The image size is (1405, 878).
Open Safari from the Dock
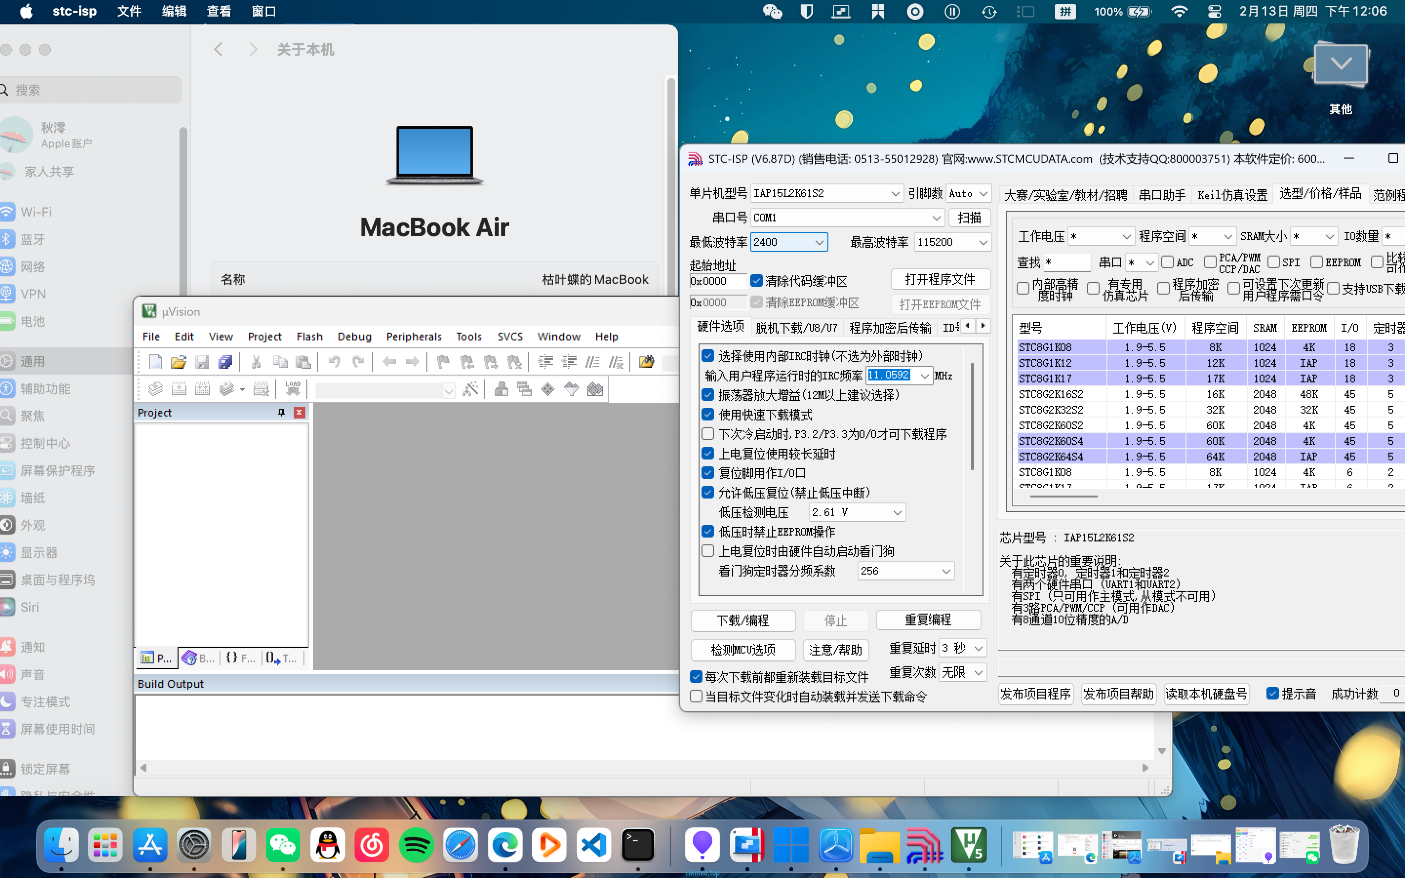coord(461,844)
